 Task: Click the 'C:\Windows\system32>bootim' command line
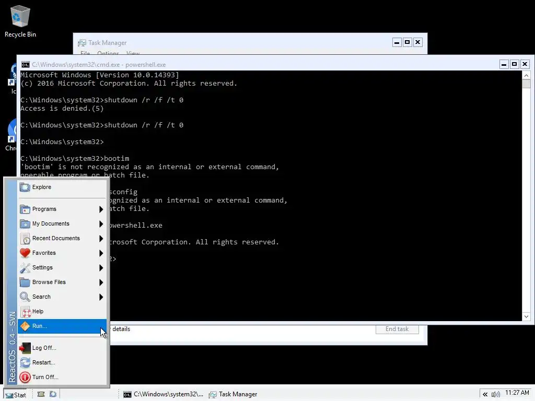75,159
